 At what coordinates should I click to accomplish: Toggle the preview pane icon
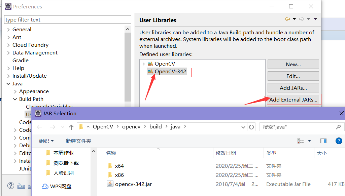(x=323, y=141)
